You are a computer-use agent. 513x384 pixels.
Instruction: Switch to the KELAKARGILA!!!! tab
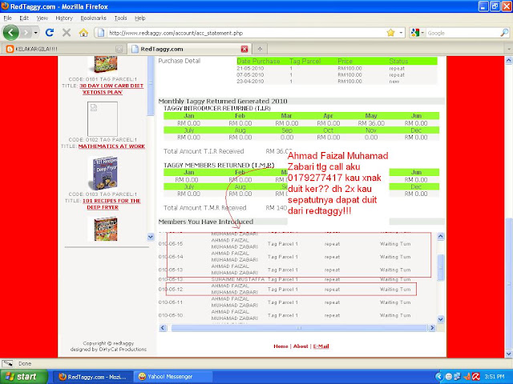click(64, 49)
